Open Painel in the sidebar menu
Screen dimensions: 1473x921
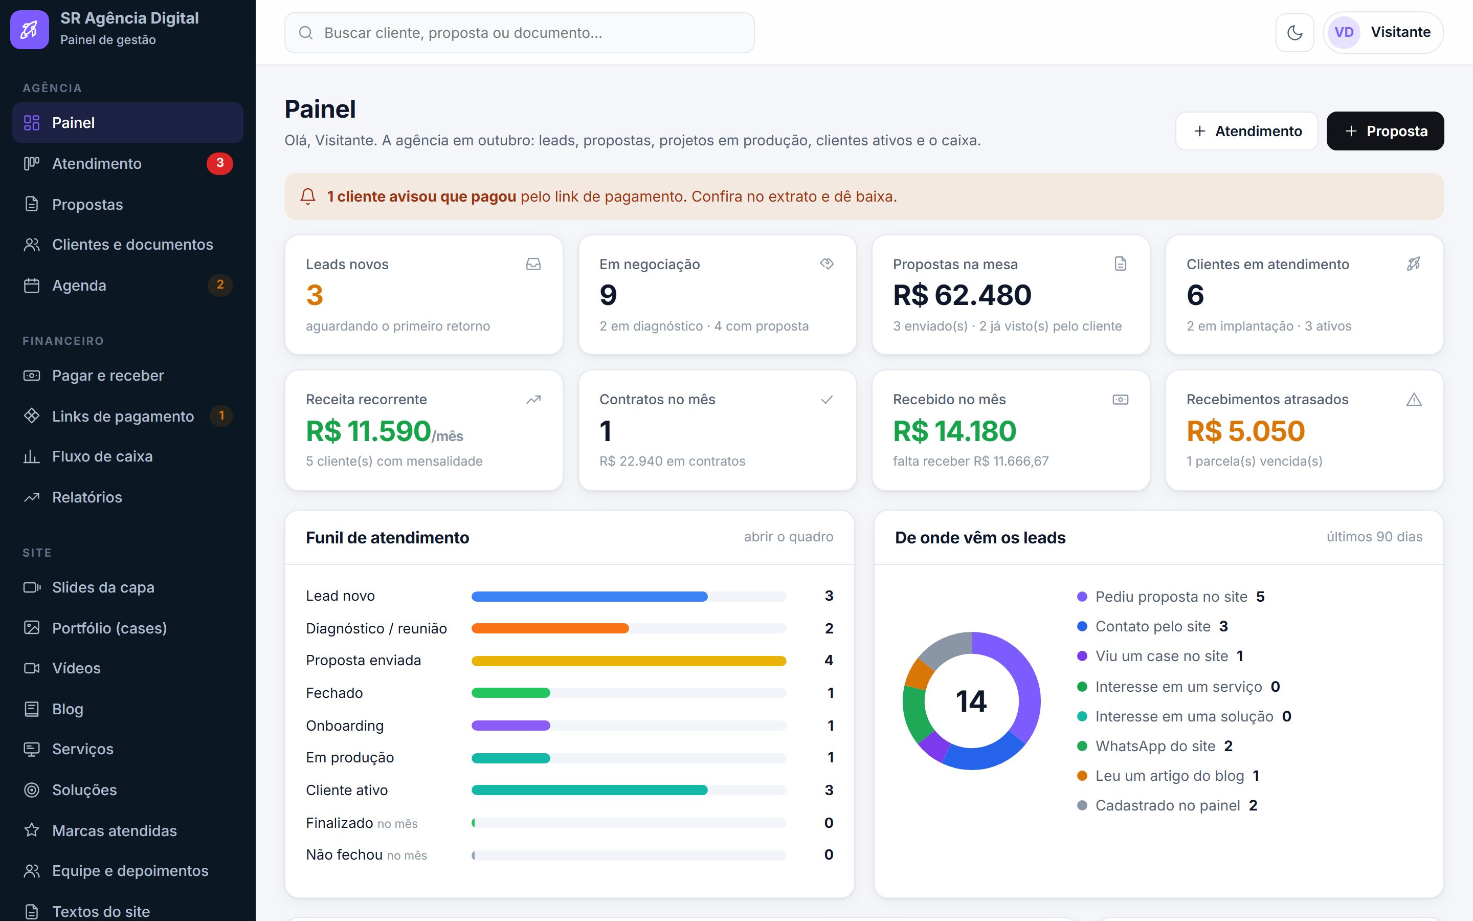click(x=128, y=122)
